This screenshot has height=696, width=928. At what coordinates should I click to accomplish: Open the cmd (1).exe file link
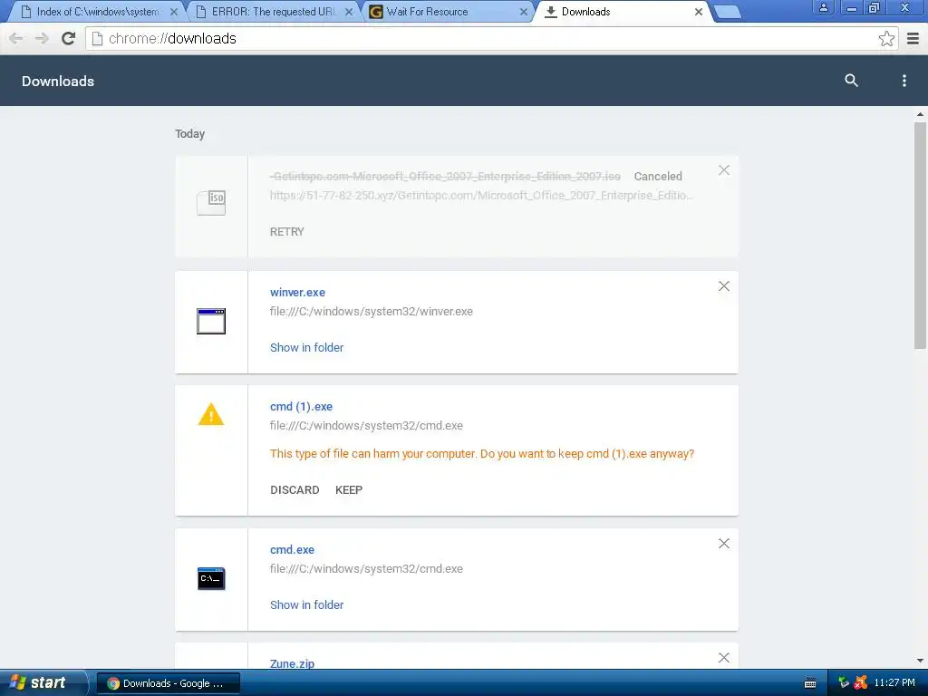click(301, 407)
